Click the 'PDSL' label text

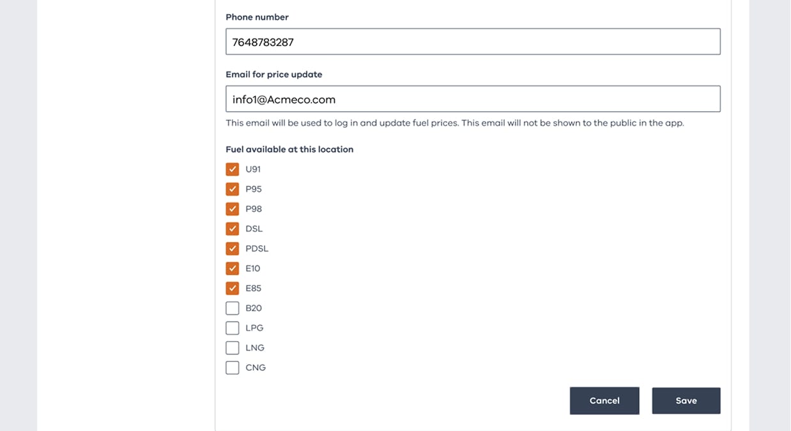[x=257, y=248]
